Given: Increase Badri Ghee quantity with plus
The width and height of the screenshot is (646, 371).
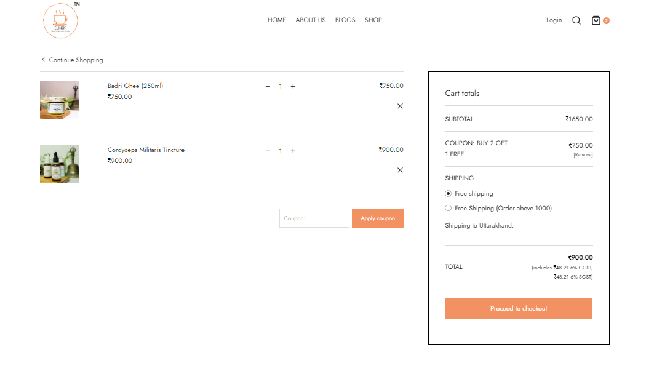Looking at the screenshot, I should (x=293, y=86).
